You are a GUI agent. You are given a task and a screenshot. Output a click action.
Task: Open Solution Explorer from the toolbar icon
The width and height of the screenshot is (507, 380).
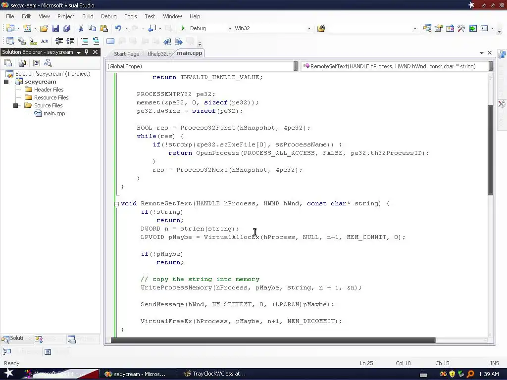(427, 28)
